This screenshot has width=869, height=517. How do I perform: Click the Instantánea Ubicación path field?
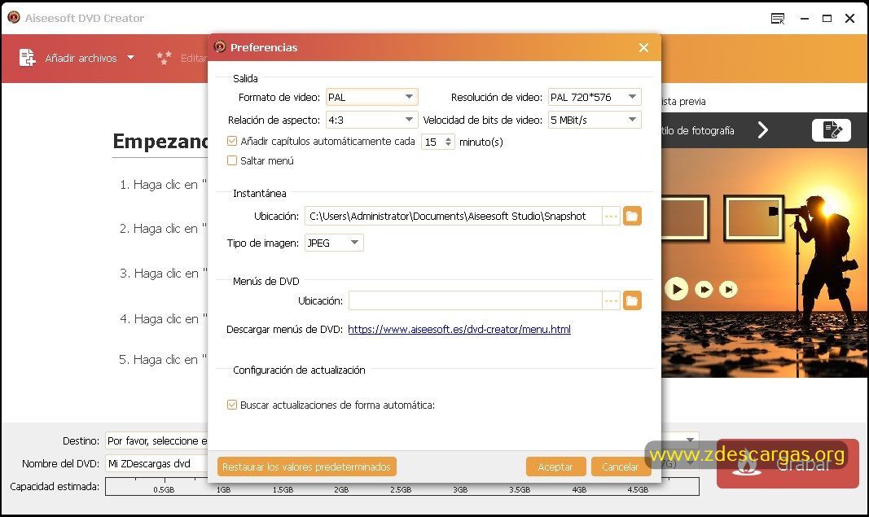click(453, 216)
